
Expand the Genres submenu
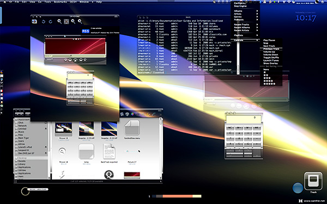[x=245, y=17]
